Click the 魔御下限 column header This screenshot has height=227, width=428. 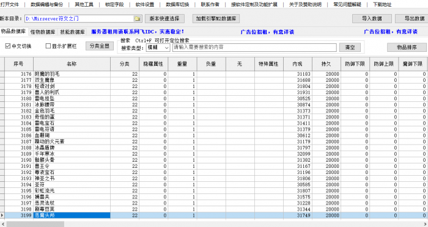click(x=413, y=63)
